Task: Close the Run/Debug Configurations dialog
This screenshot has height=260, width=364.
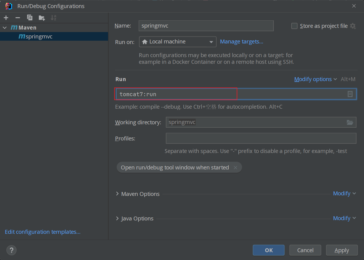Action: 354,6
